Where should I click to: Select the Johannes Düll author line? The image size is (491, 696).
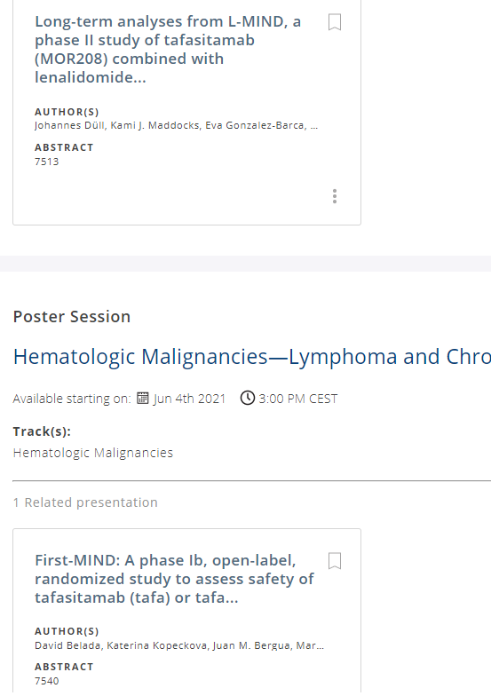[176, 126]
